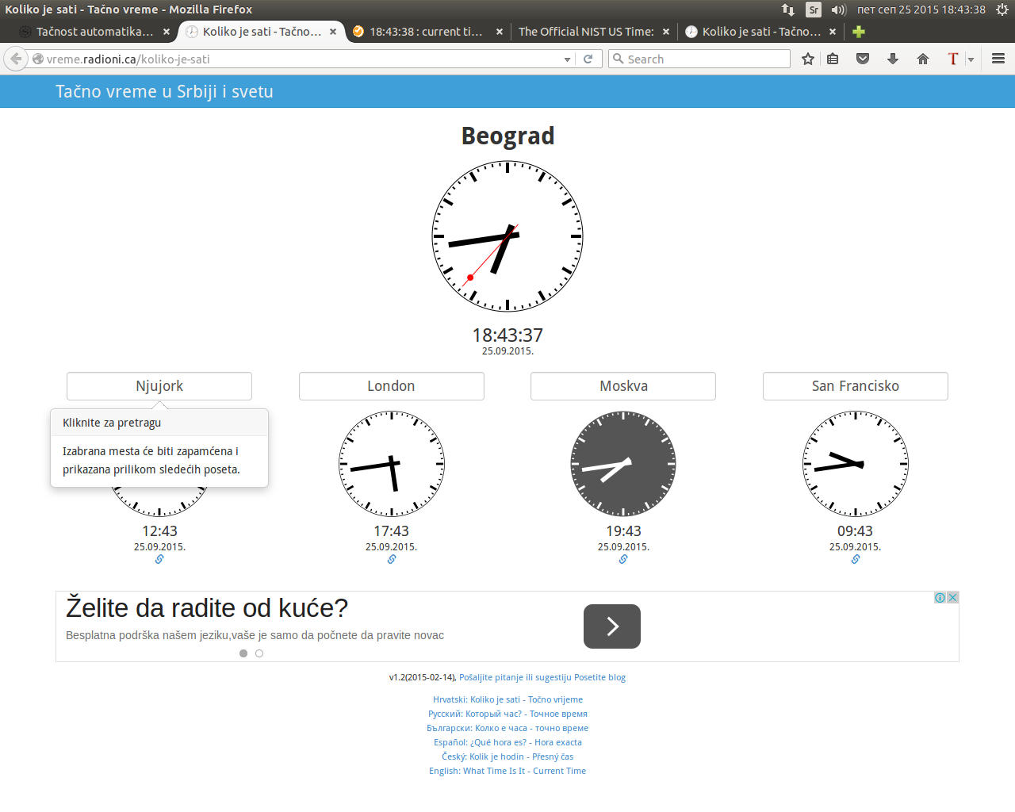The height and width of the screenshot is (812, 1015).
Task: Click in the Search input field
Action: [706, 59]
